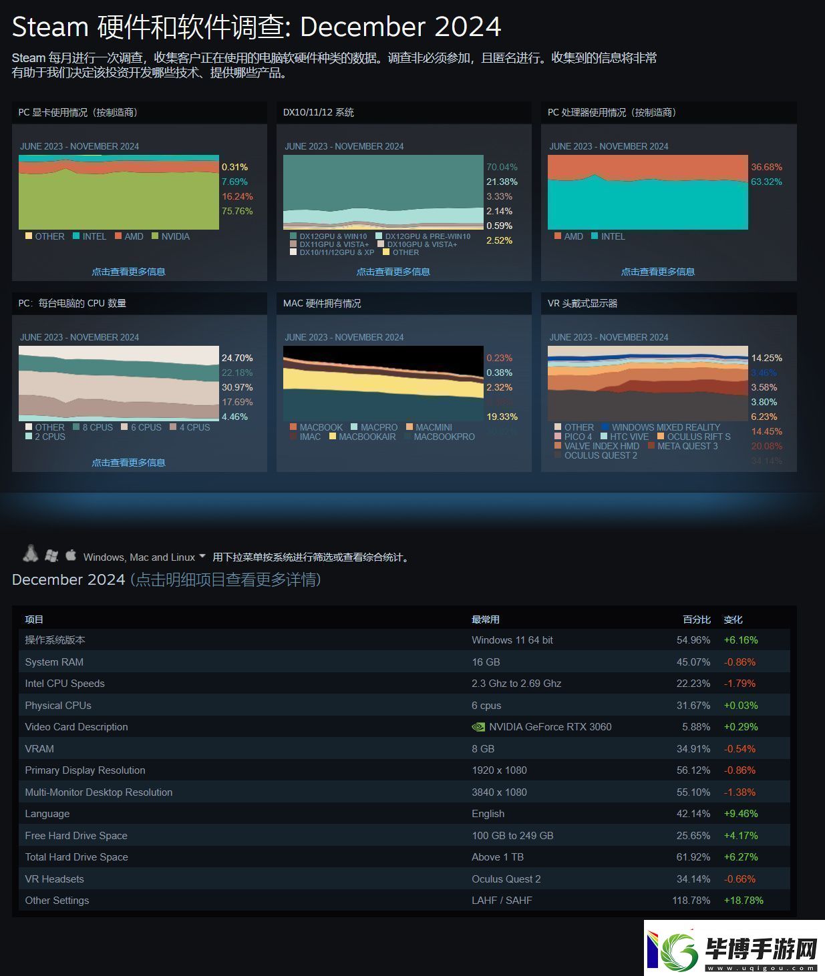Click the 变化 column header
Viewport: 825px width, 976px height.
(733, 620)
